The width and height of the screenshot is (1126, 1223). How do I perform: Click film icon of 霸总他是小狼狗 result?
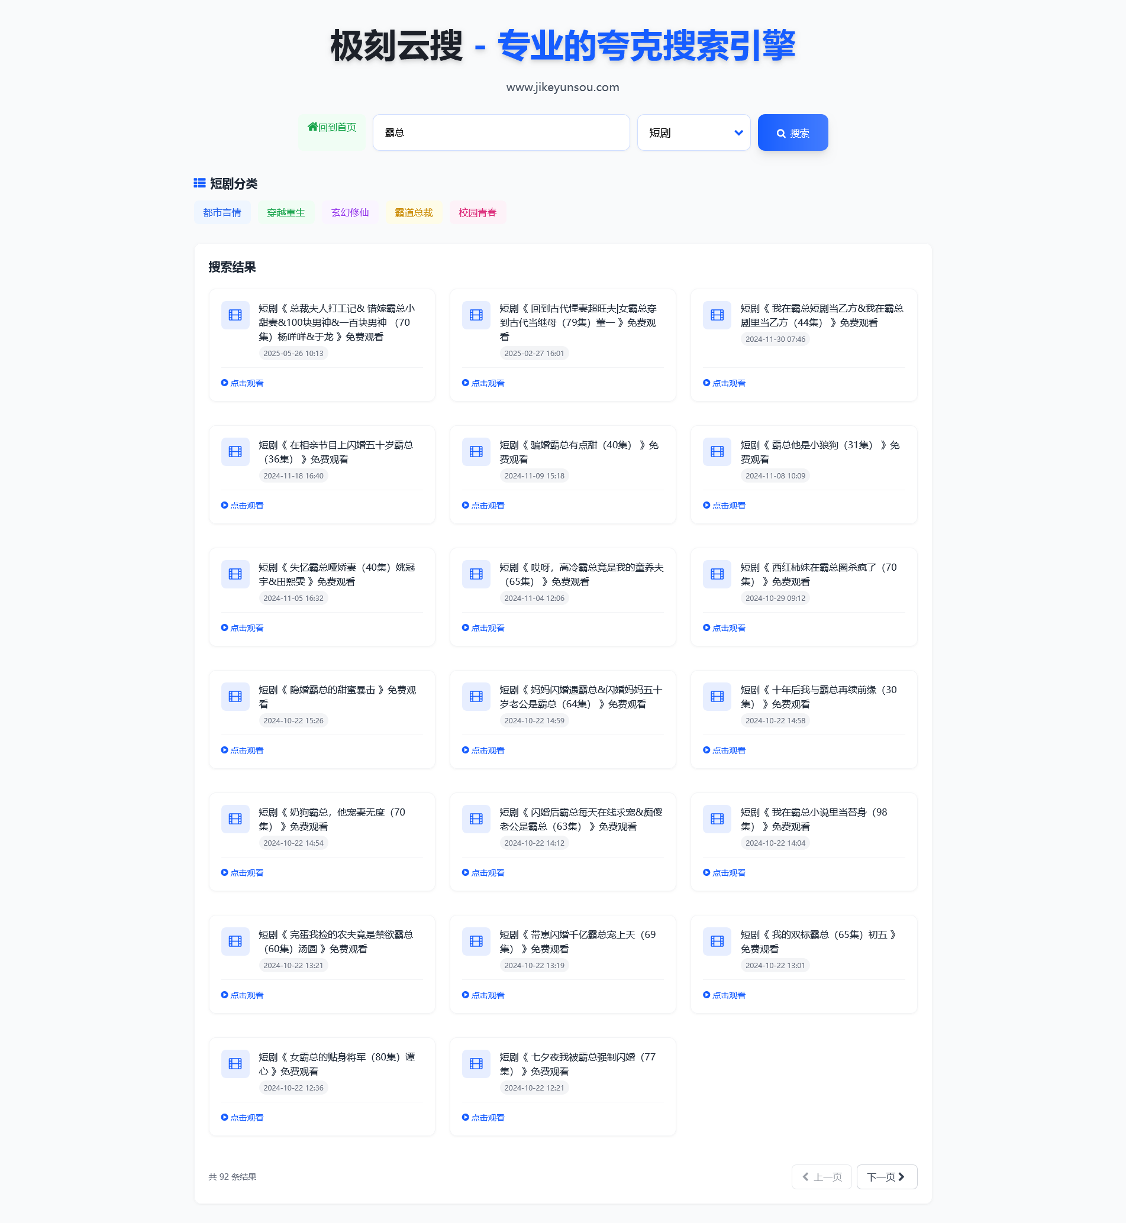click(717, 451)
